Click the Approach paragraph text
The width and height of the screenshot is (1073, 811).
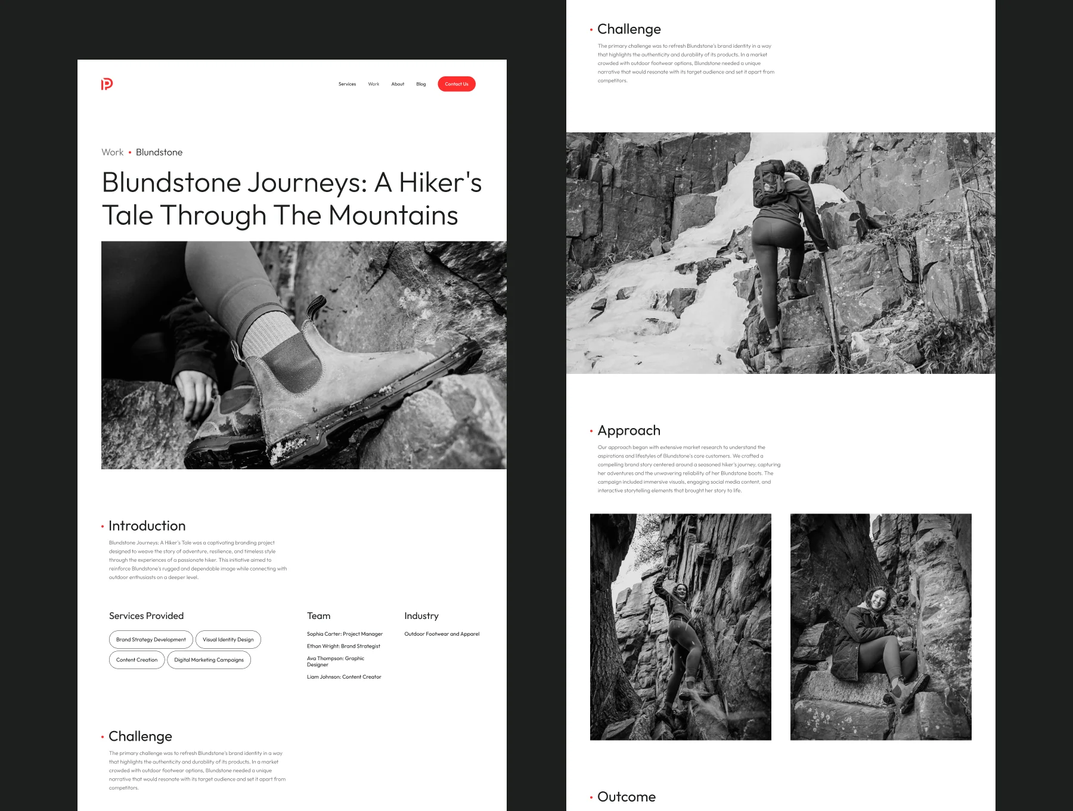click(x=689, y=469)
